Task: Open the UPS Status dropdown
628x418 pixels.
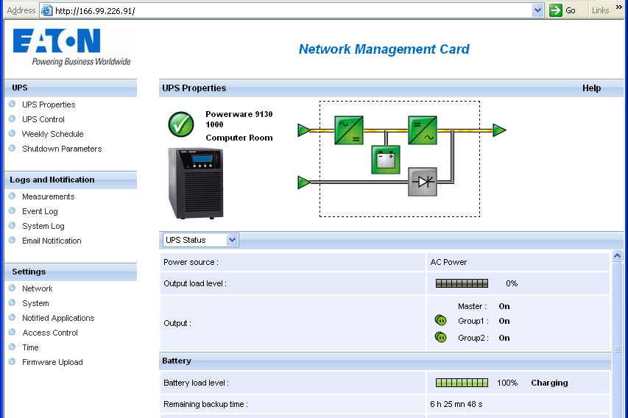Action: pyautogui.click(x=201, y=240)
